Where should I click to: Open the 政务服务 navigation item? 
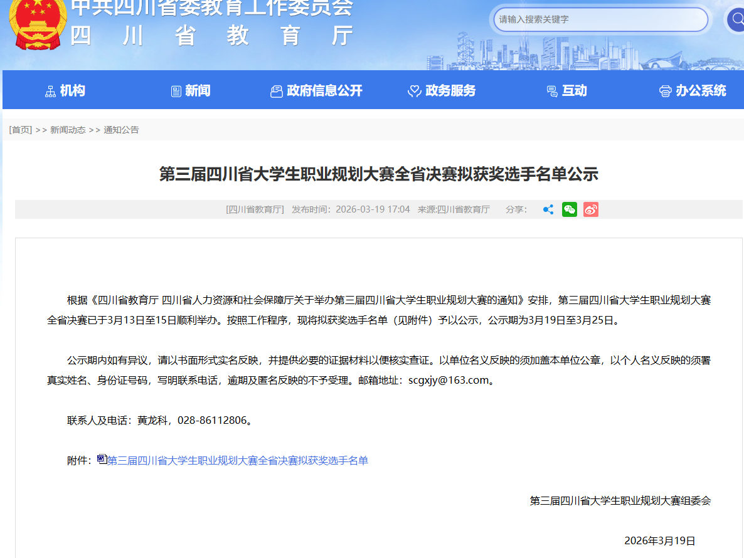pyautogui.click(x=450, y=91)
